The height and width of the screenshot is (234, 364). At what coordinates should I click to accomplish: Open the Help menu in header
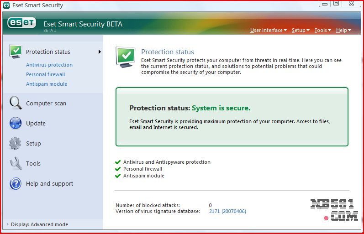point(343,30)
